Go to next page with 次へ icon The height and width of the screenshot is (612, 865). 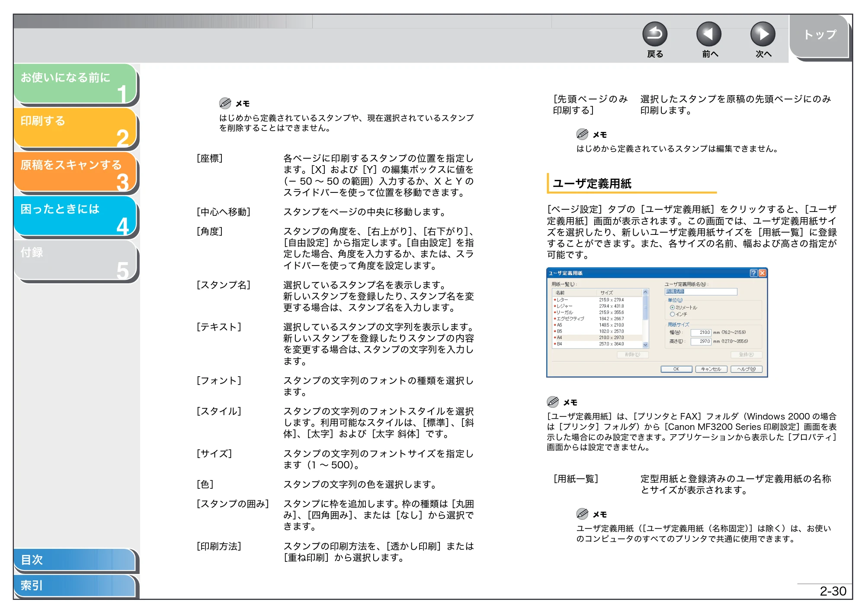[762, 34]
